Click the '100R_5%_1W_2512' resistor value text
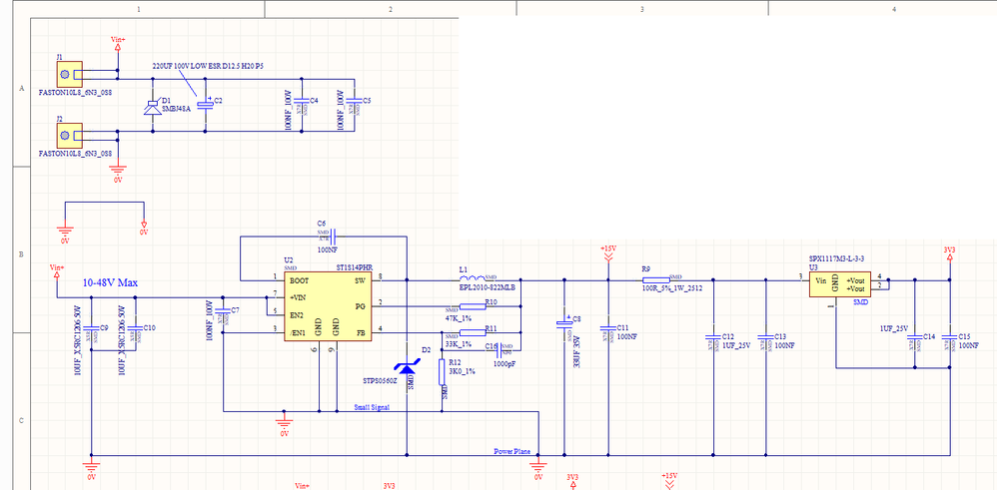Viewport: 997px width, 490px height. click(671, 288)
